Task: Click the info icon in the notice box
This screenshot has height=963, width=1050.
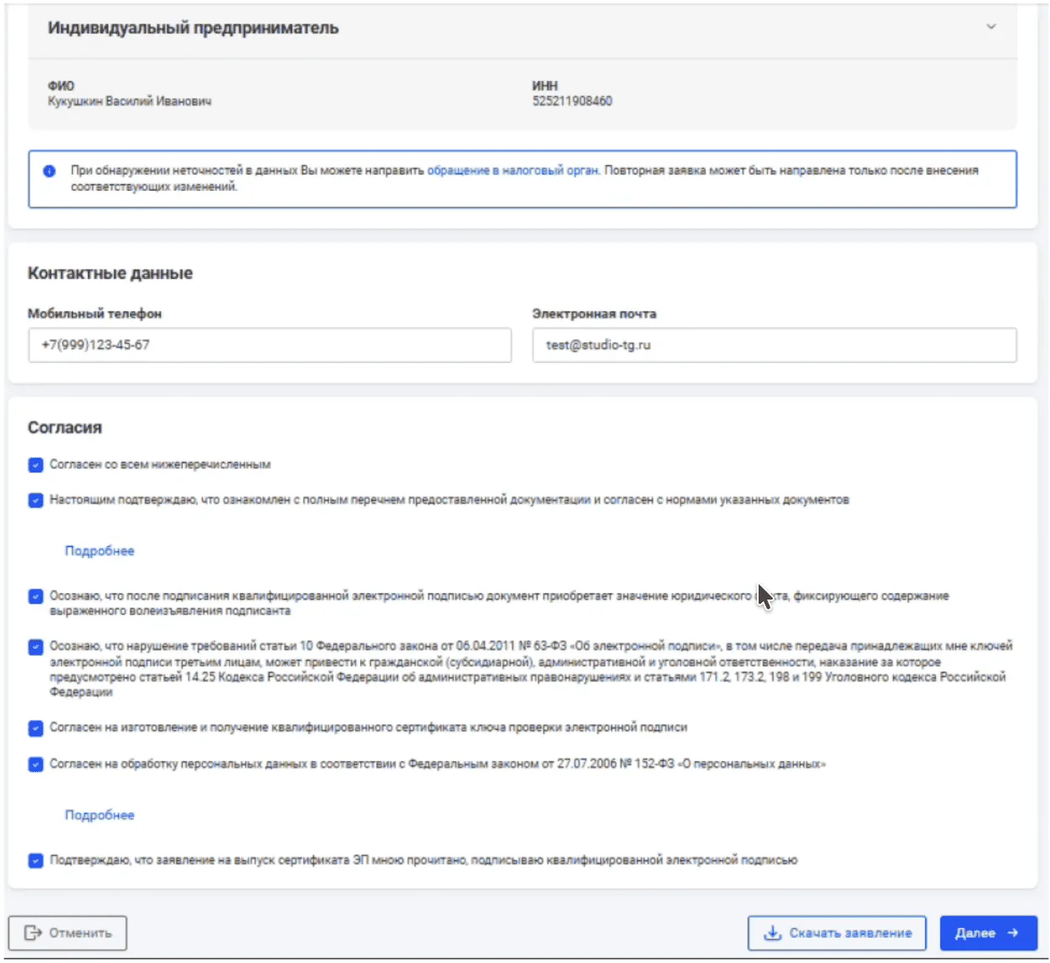Action: pos(49,171)
